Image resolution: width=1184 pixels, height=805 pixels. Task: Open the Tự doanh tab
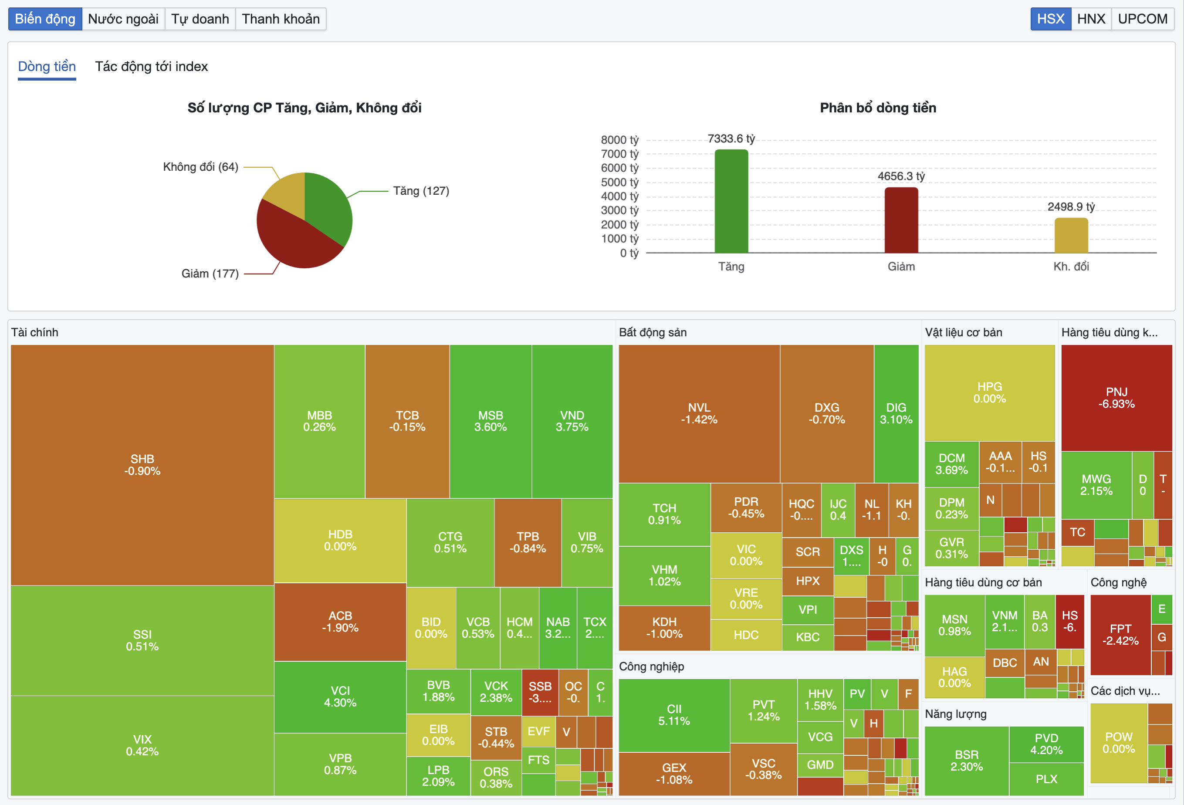click(200, 19)
